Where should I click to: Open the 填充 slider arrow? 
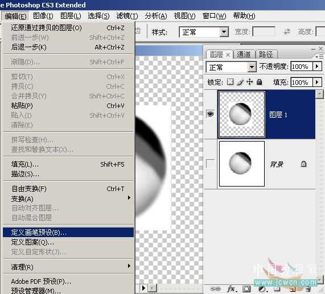coord(317,82)
